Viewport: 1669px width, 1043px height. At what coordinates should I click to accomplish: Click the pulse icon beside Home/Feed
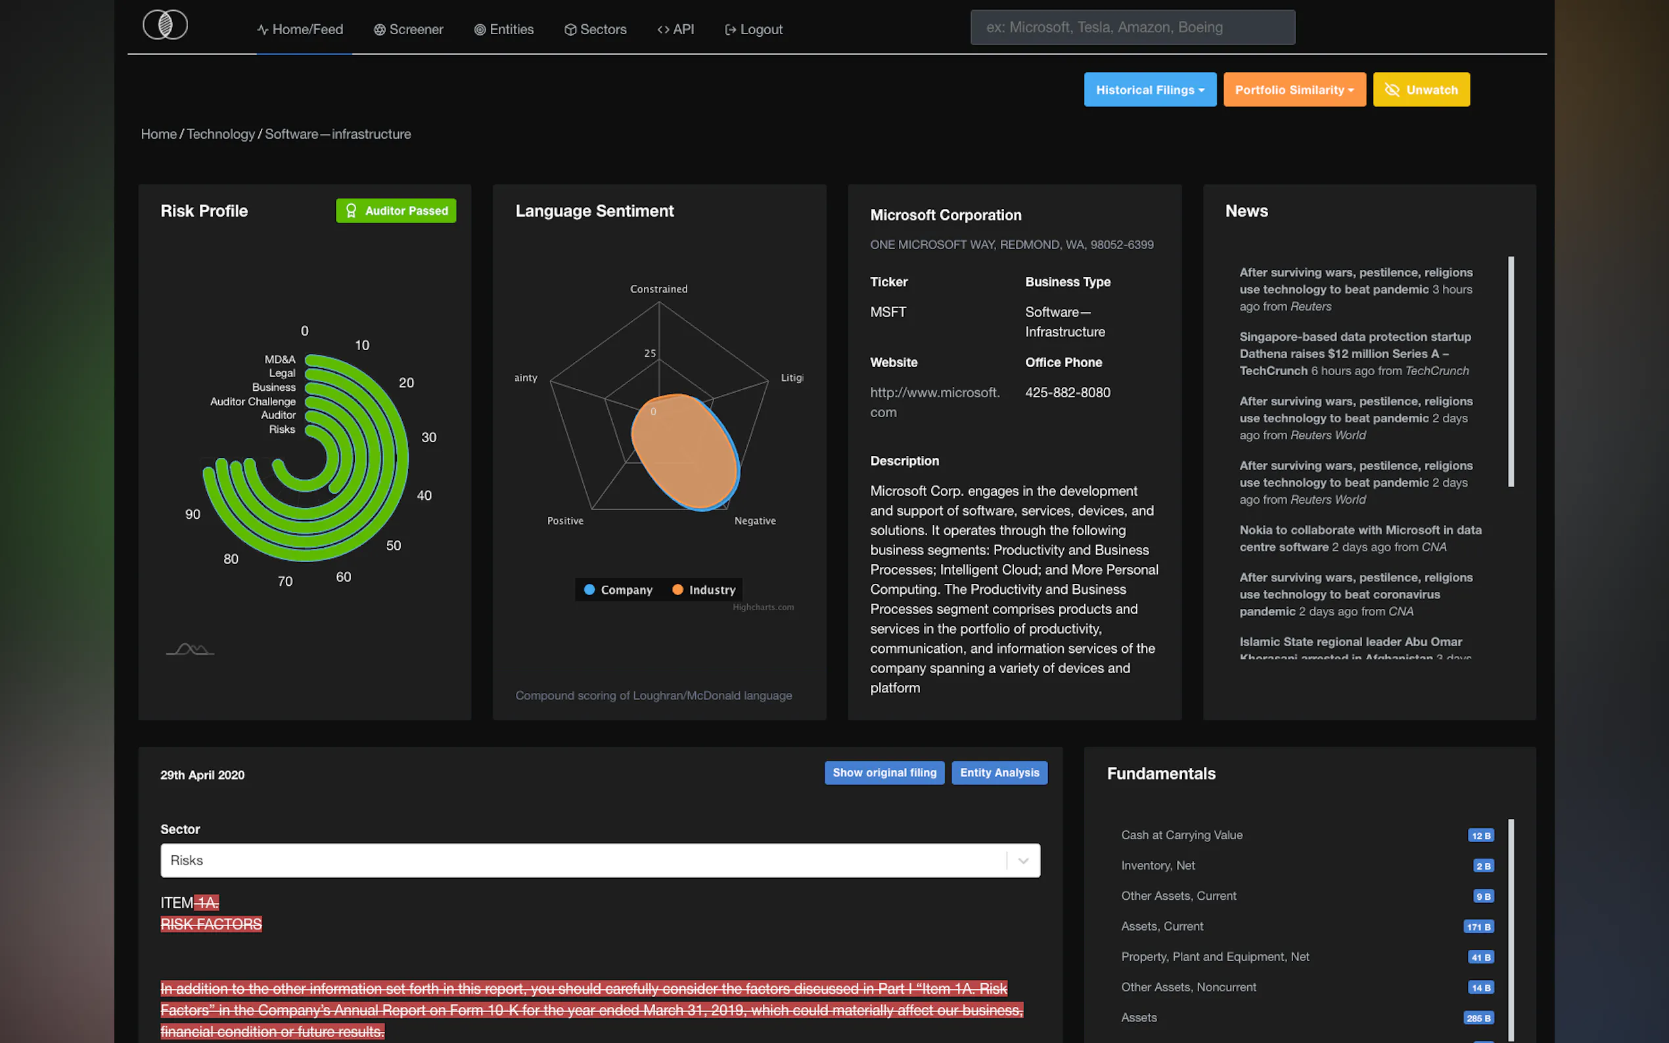click(263, 30)
